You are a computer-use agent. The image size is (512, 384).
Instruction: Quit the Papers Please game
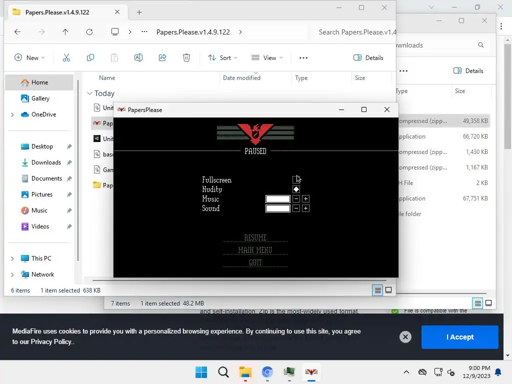click(255, 262)
